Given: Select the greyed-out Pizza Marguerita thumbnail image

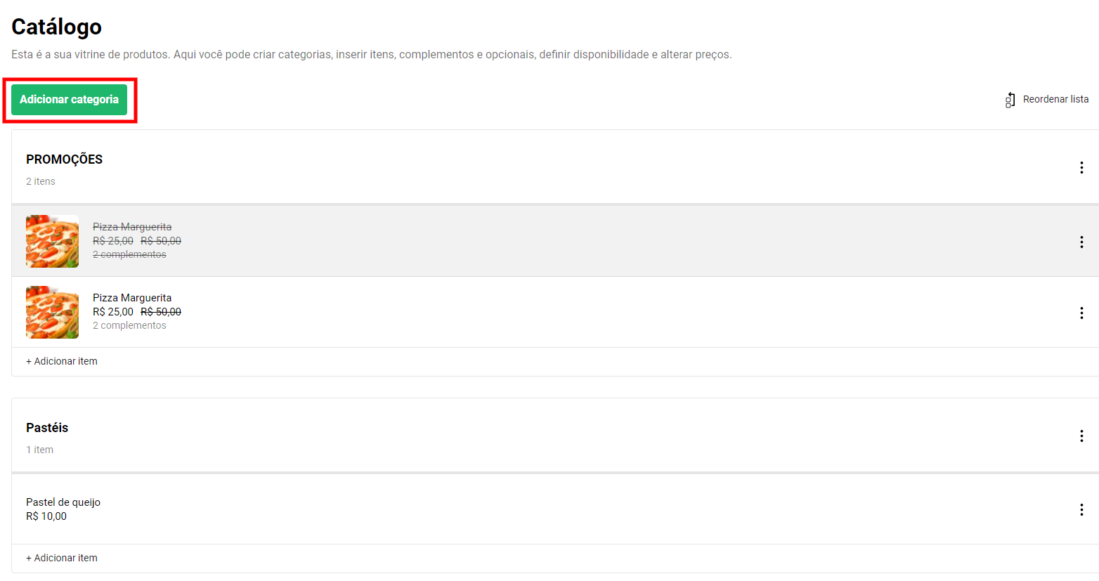Looking at the screenshot, I should click(x=52, y=241).
